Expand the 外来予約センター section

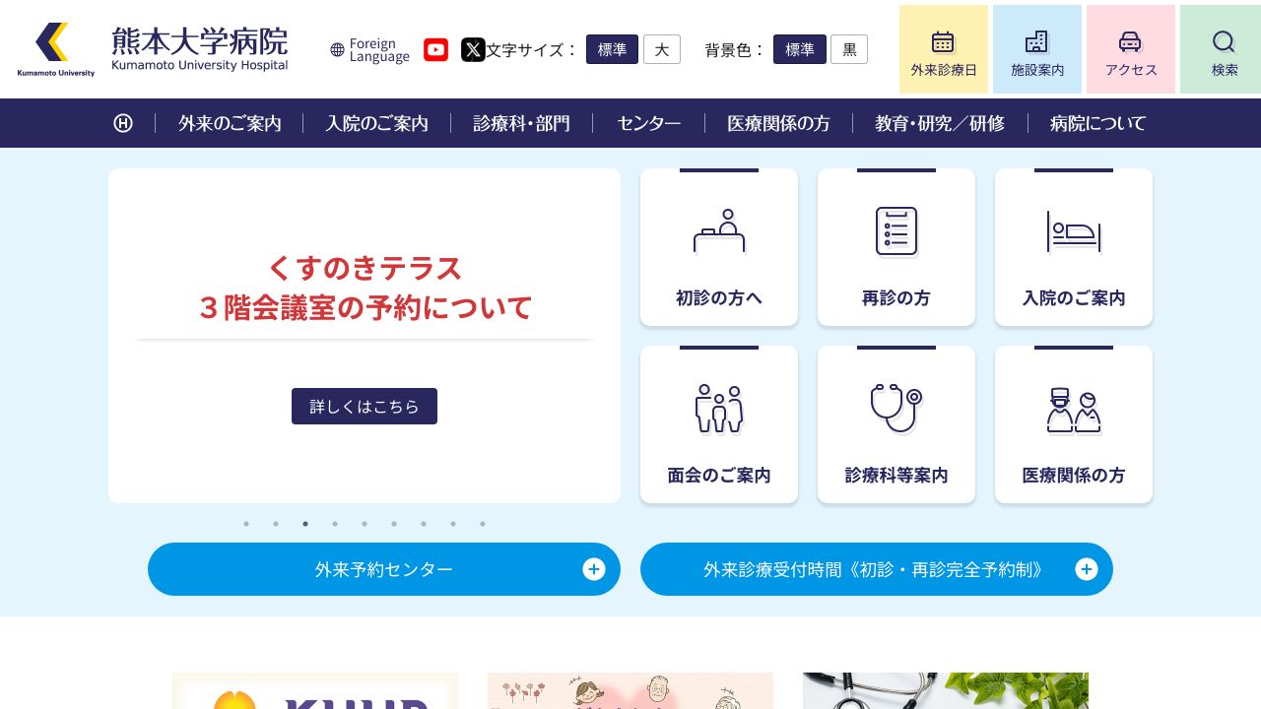[384, 569]
